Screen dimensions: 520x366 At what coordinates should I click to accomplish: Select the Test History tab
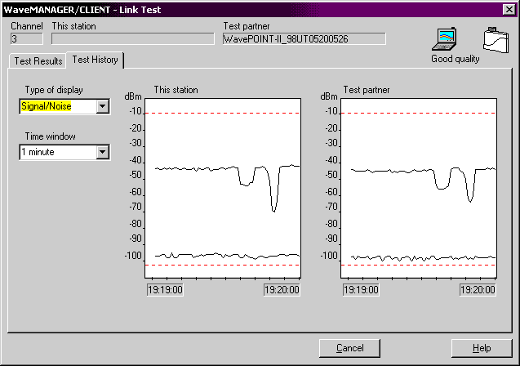(x=96, y=60)
